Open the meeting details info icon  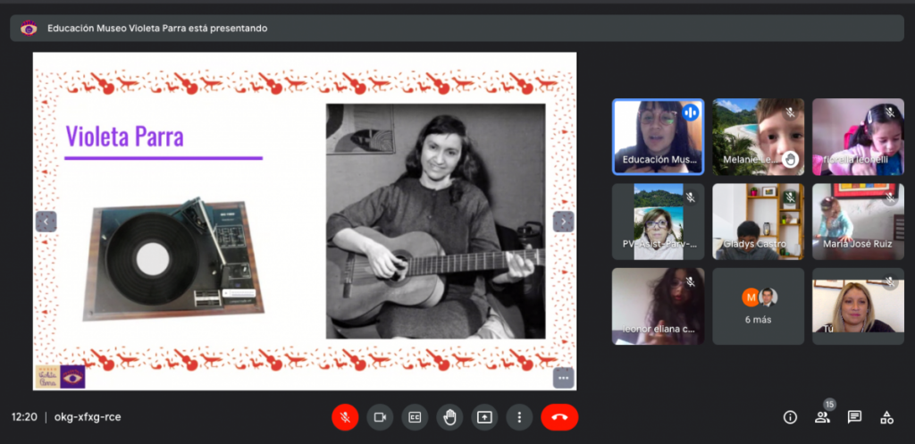tap(790, 417)
